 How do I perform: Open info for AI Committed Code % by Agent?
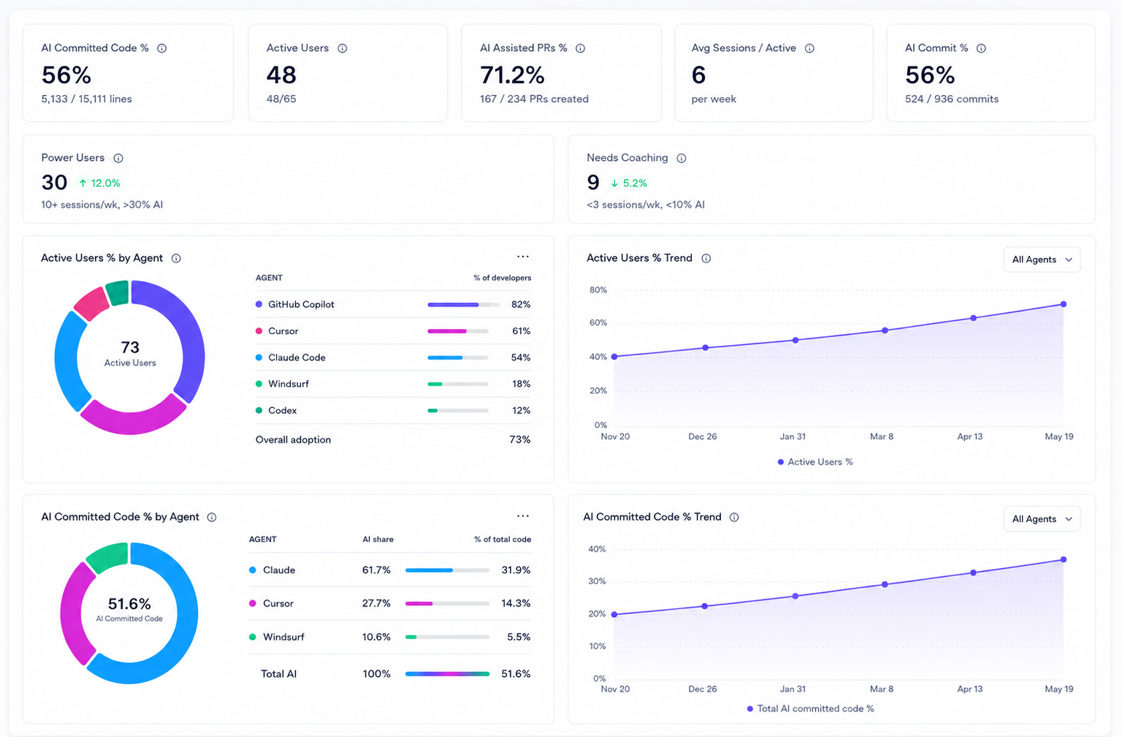(x=212, y=517)
